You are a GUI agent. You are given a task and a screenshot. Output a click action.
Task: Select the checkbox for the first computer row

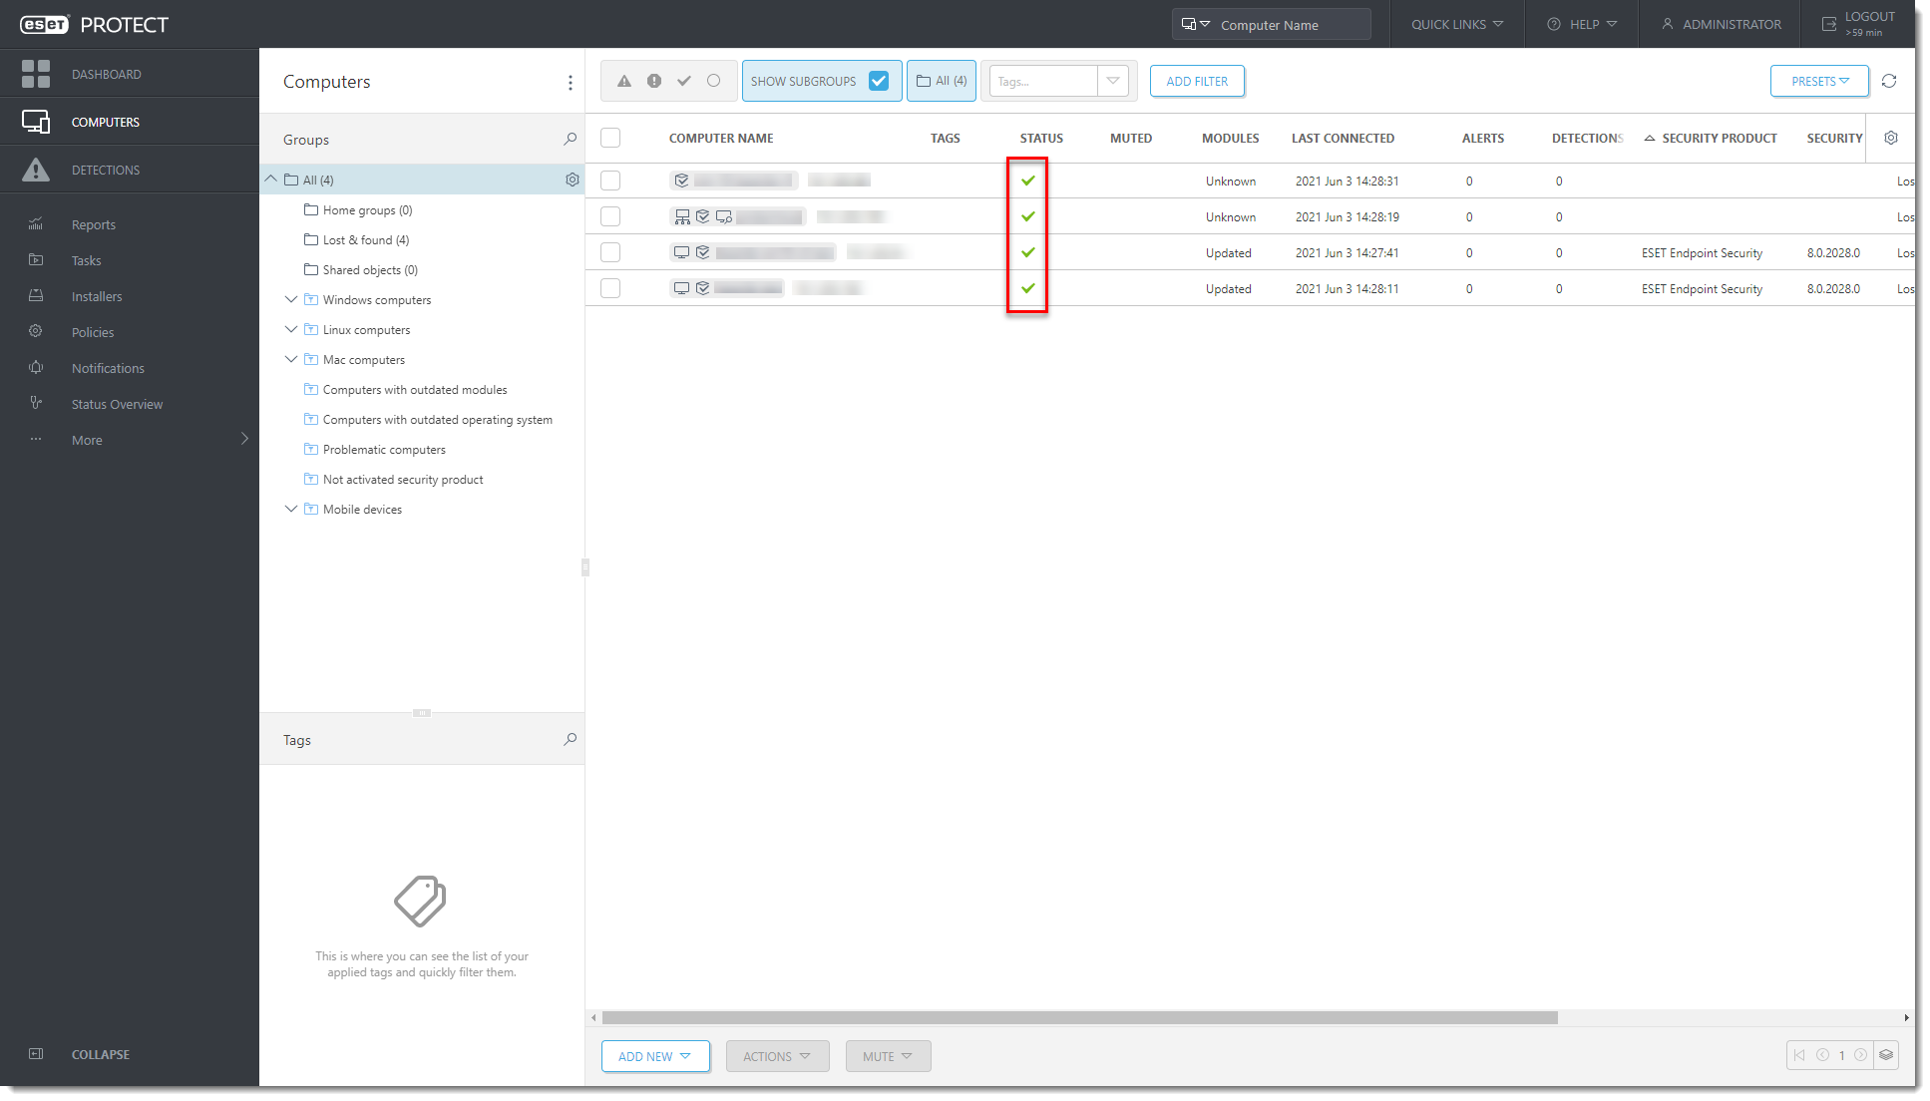tap(610, 181)
